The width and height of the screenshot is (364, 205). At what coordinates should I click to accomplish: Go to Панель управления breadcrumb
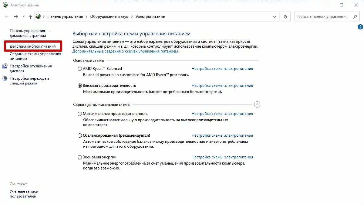coord(65,17)
